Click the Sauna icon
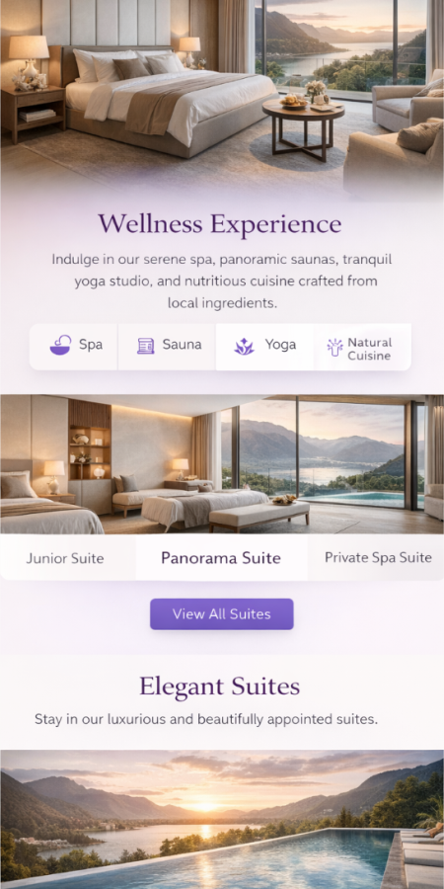The height and width of the screenshot is (889, 444). tap(146, 346)
